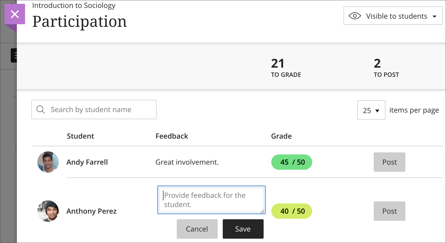Click Andy Farrell's Great involvement feedback
The width and height of the screenshot is (446, 243).
click(x=187, y=162)
